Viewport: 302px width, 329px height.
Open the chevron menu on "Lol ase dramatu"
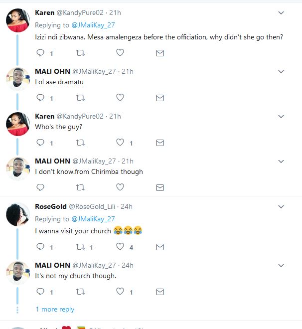(281, 72)
